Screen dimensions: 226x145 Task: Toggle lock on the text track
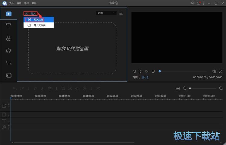[8, 122]
